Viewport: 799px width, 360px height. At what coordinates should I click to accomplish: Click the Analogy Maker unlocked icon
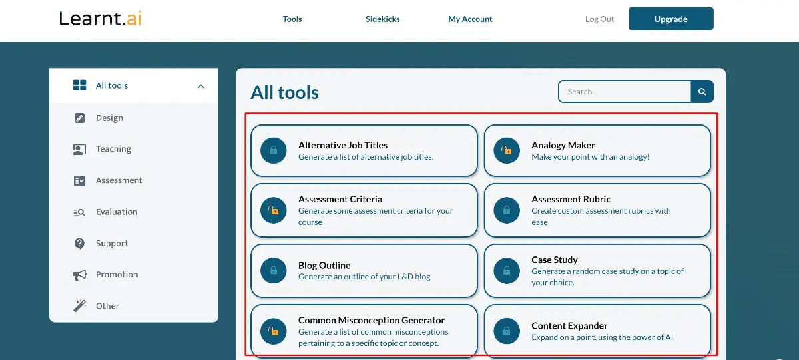507,150
